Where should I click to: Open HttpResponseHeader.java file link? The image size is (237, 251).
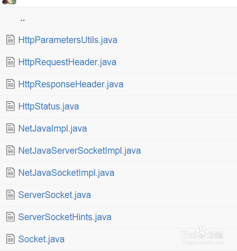71,84
